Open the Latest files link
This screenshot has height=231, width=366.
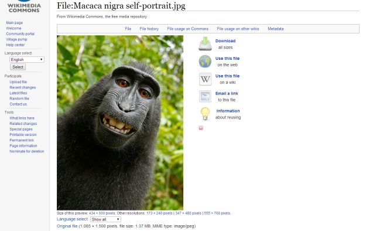18,93
